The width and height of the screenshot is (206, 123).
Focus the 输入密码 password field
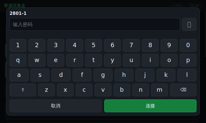95,24
